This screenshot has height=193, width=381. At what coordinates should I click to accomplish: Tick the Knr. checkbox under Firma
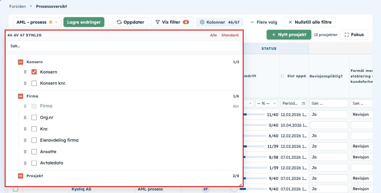34,129
